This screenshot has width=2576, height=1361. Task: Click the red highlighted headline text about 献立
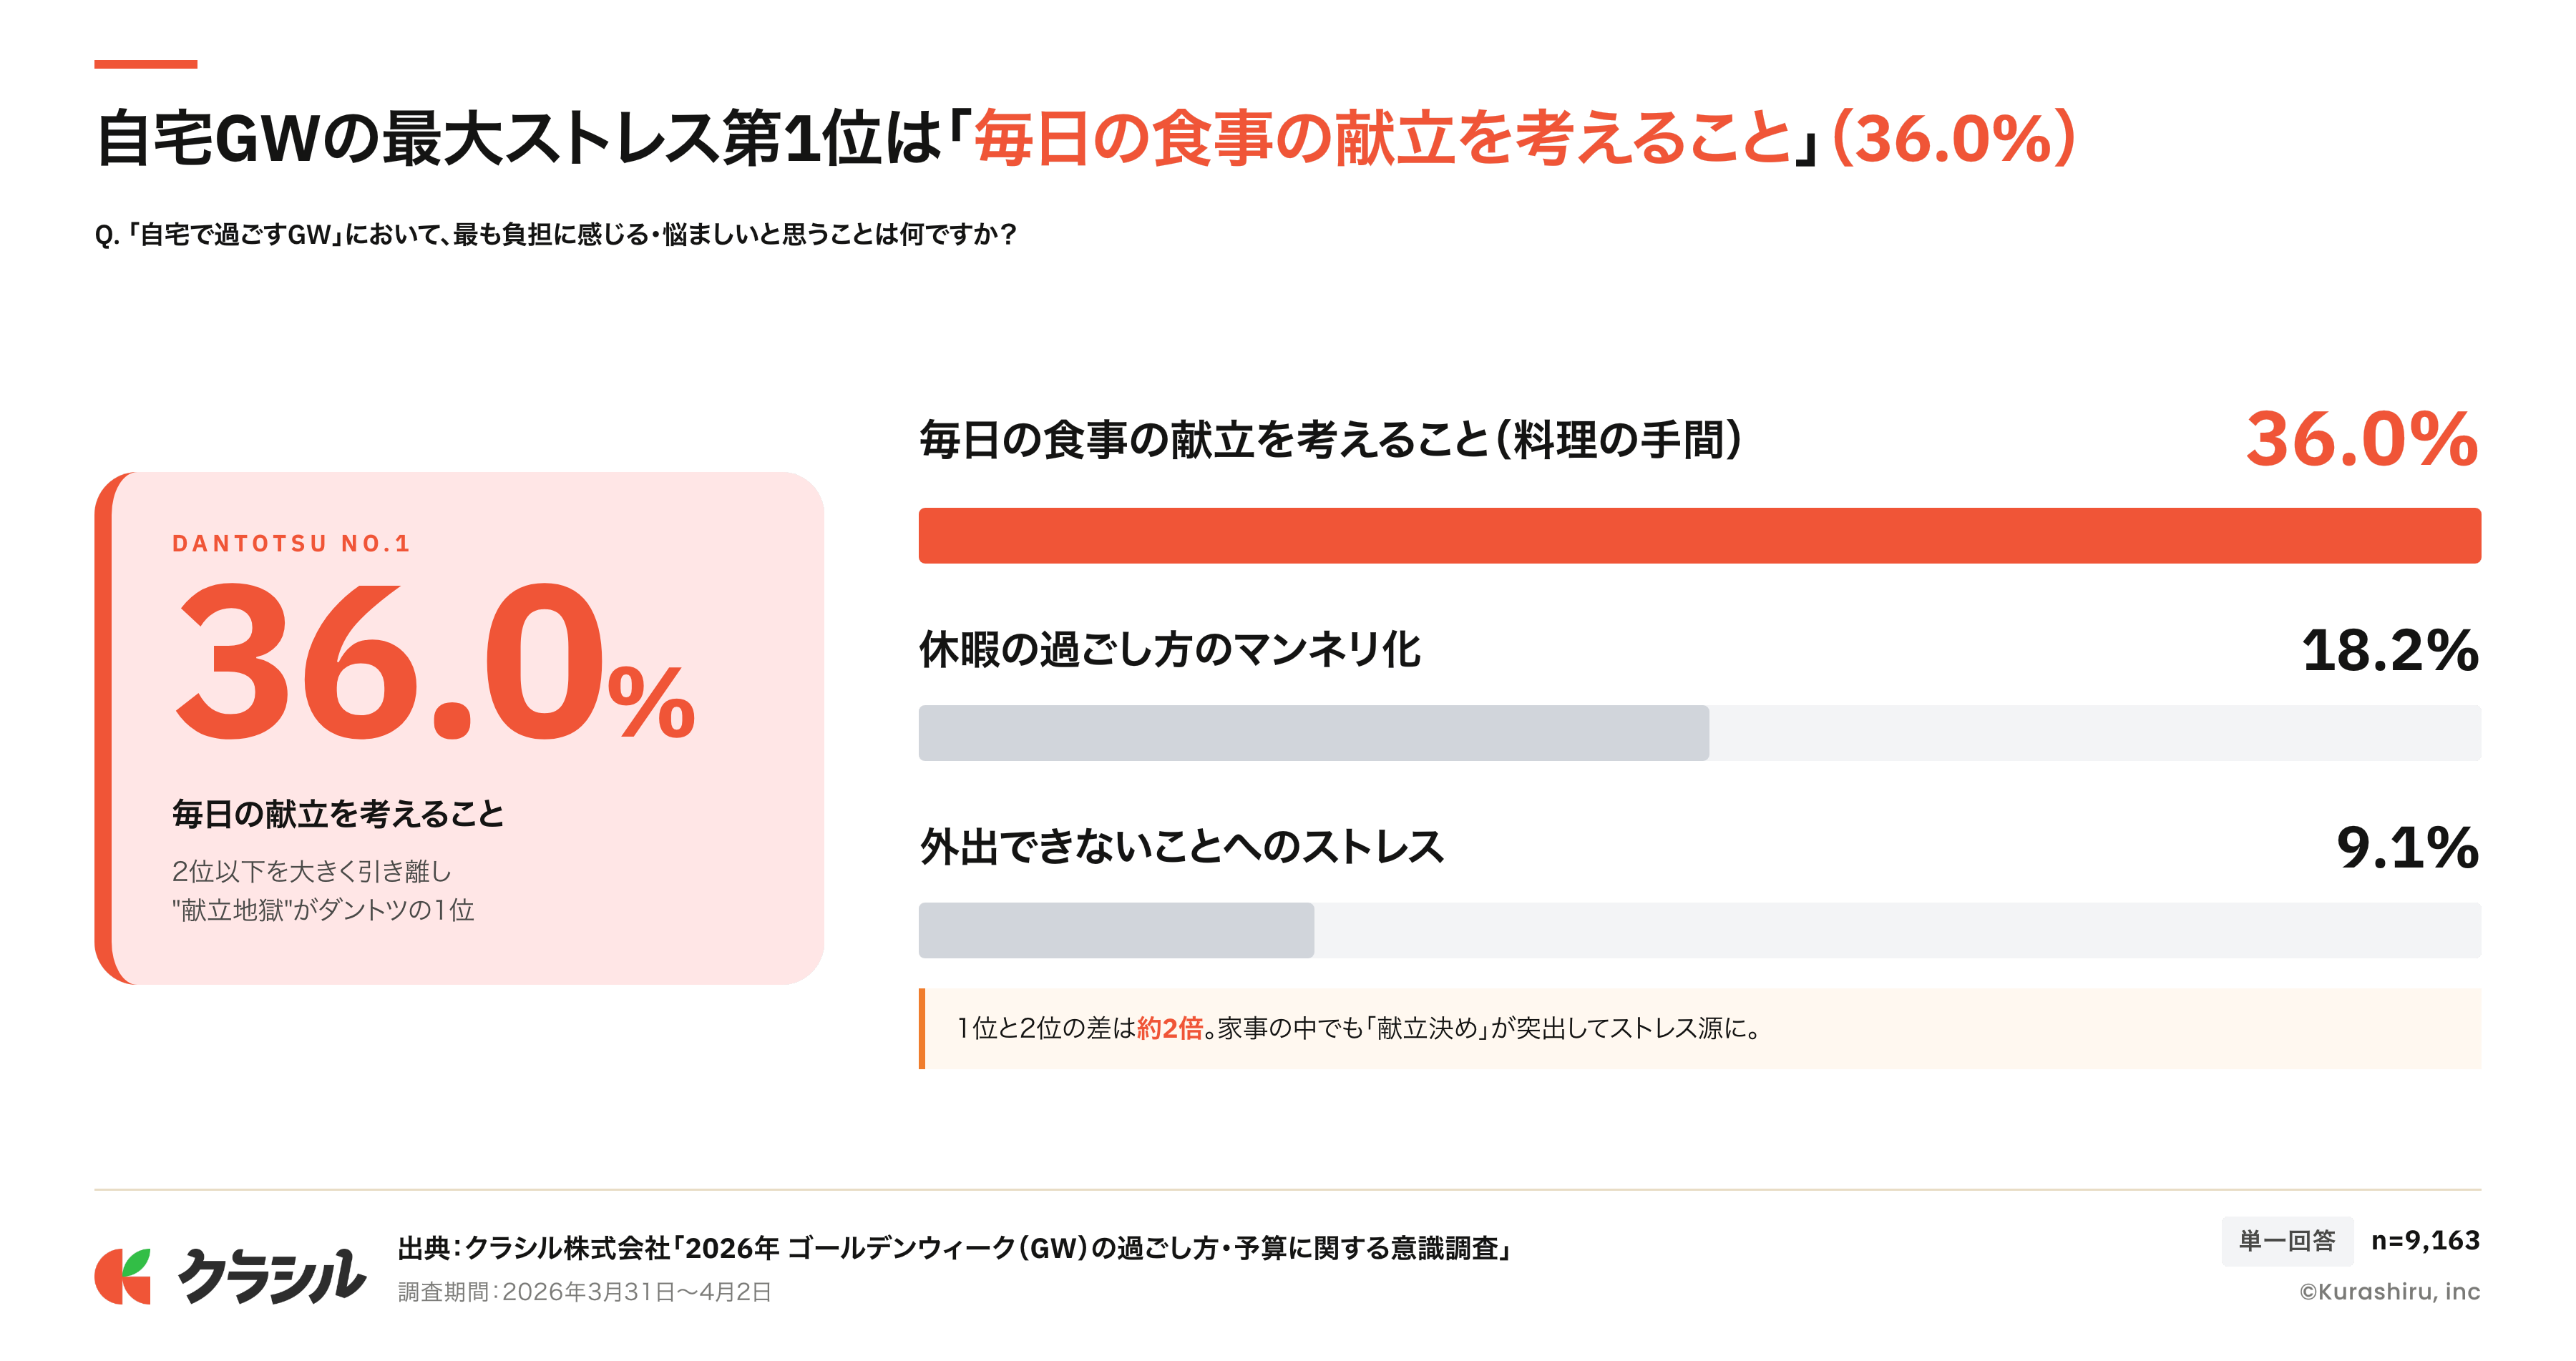coord(1382,138)
